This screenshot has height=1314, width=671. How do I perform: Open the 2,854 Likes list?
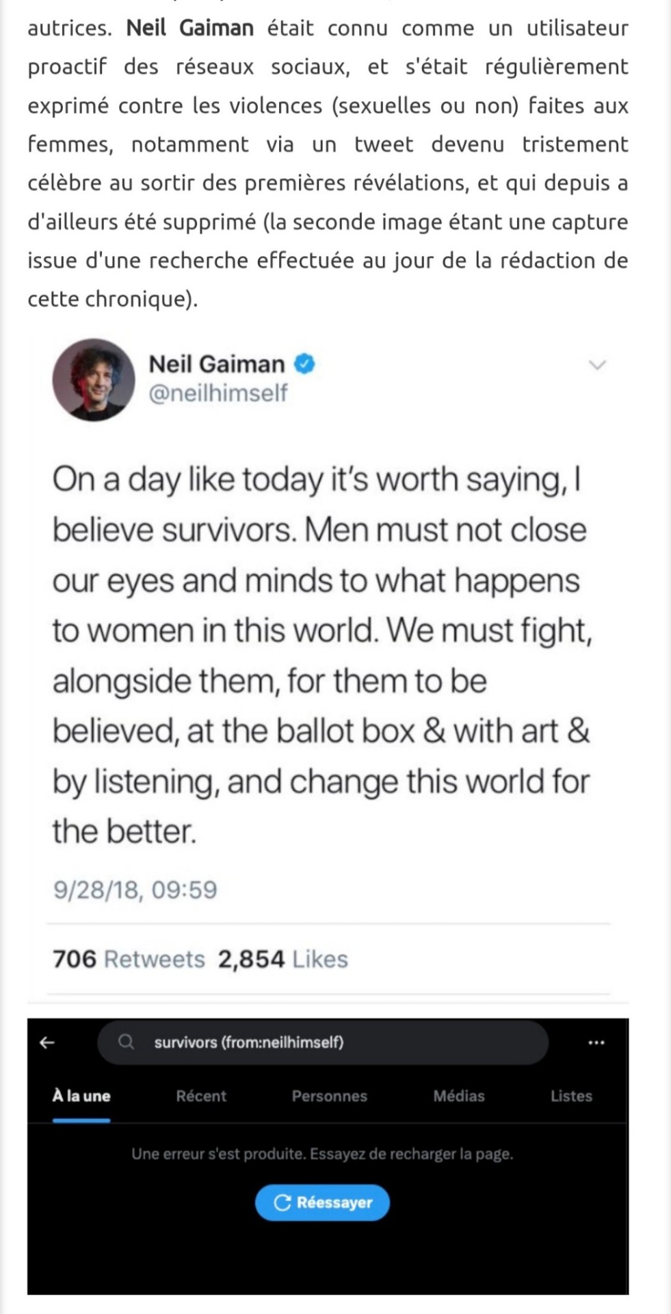pos(283,959)
